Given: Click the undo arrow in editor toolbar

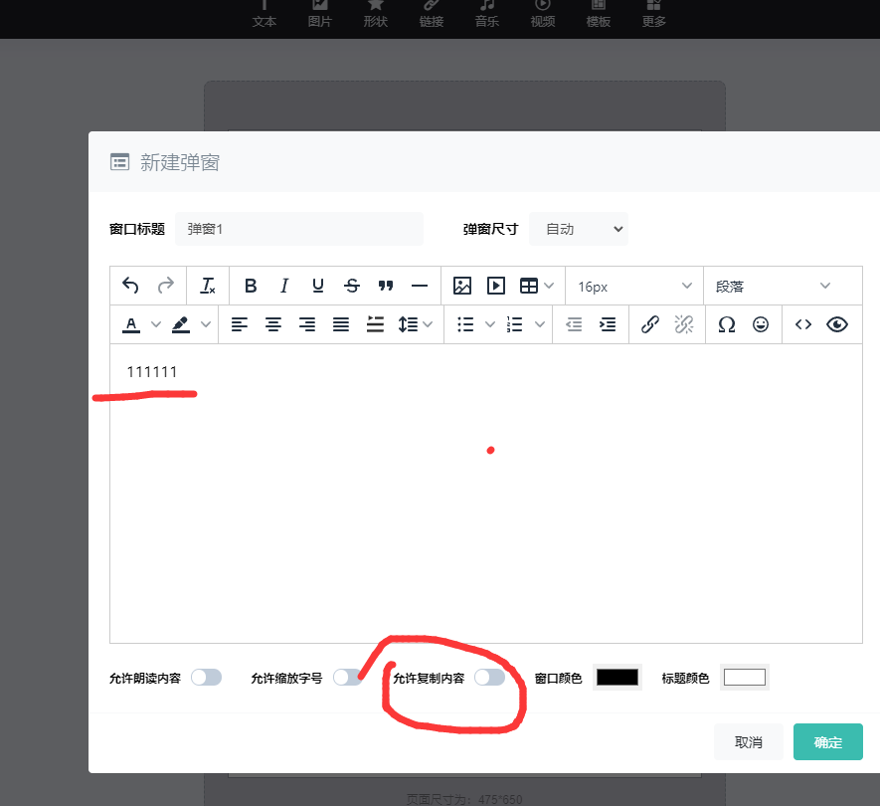Looking at the screenshot, I should click(130, 286).
